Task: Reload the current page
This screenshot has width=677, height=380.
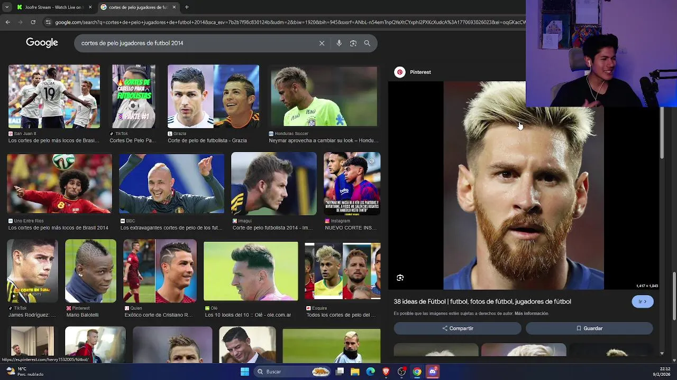Action: [33, 22]
